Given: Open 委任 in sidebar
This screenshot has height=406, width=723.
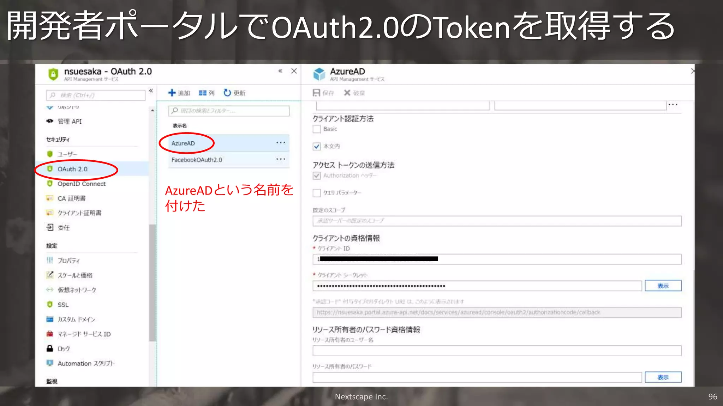Looking at the screenshot, I should [64, 228].
